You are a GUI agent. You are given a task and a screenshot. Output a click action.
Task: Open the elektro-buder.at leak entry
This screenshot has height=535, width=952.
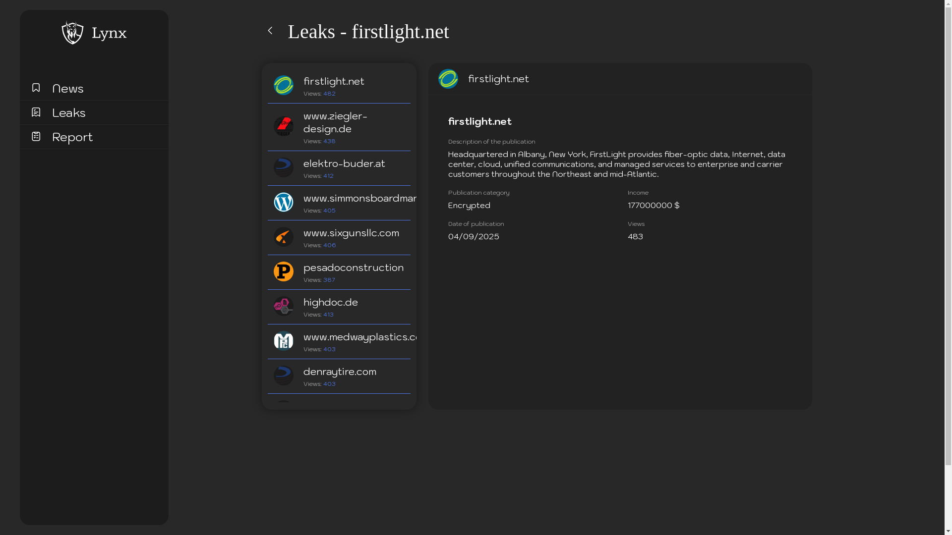pos(344,164)
